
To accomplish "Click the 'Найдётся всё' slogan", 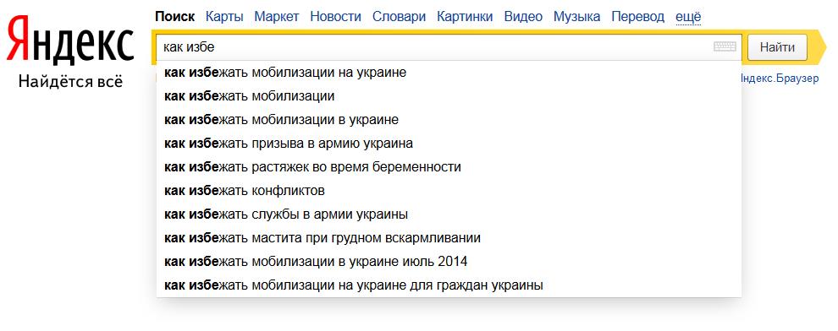I will [70, 82].
